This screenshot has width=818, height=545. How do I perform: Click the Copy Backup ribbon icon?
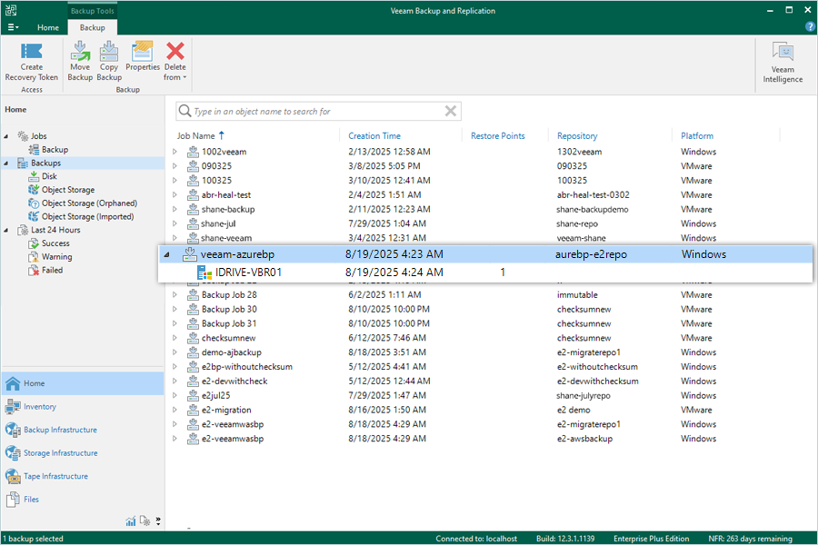click(x=109, y=51)
